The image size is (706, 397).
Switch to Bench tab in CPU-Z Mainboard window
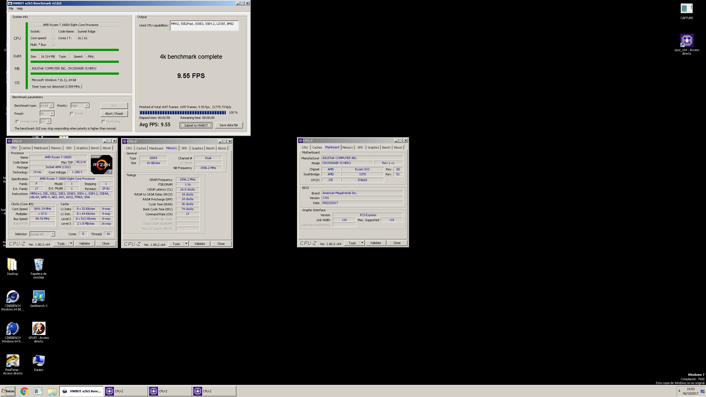[x=386, y=147]
